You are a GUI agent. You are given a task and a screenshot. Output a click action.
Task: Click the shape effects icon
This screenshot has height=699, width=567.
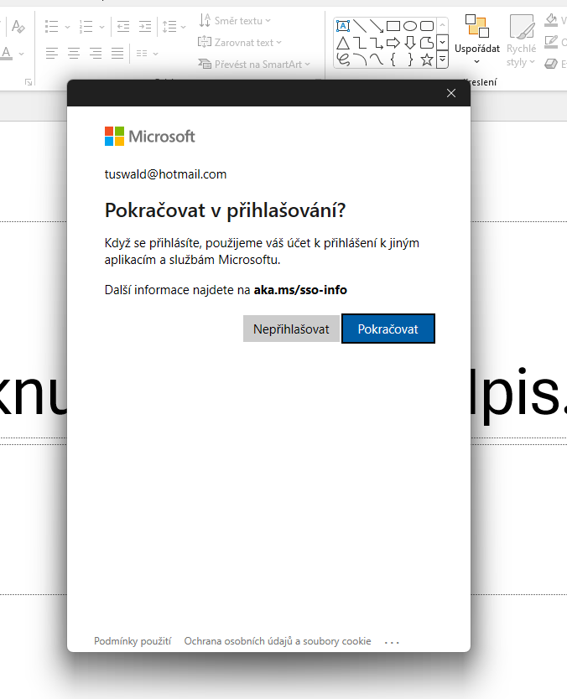[551, 64]
